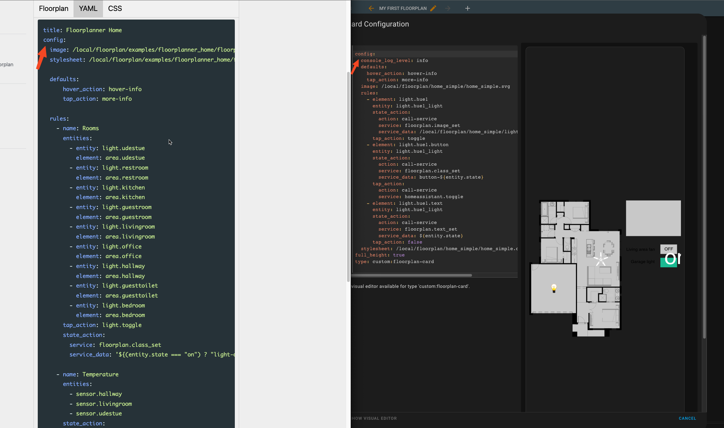Screen dimensions: 724x428
Task: Click the light bulb icon on the floorplan preview
Action: [553, 288]
